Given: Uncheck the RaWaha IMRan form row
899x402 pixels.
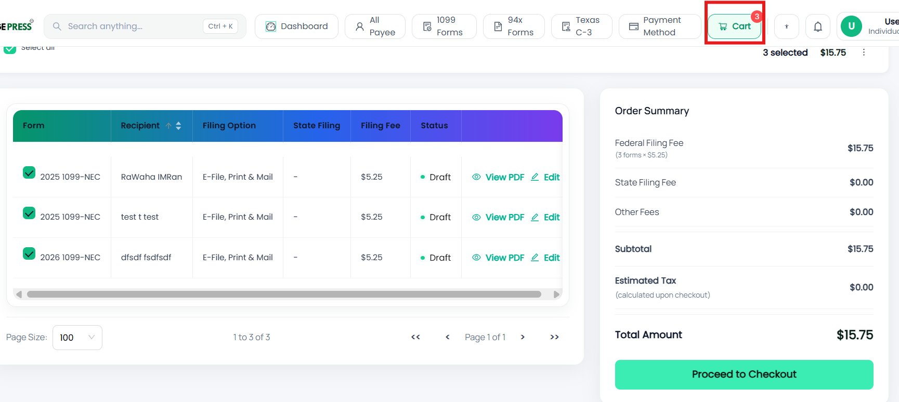Looking at the screenshot, I should pos(29,172).
